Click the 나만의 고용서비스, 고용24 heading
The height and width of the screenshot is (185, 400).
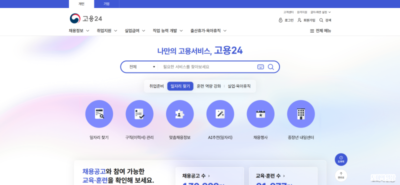coord(199,51)
